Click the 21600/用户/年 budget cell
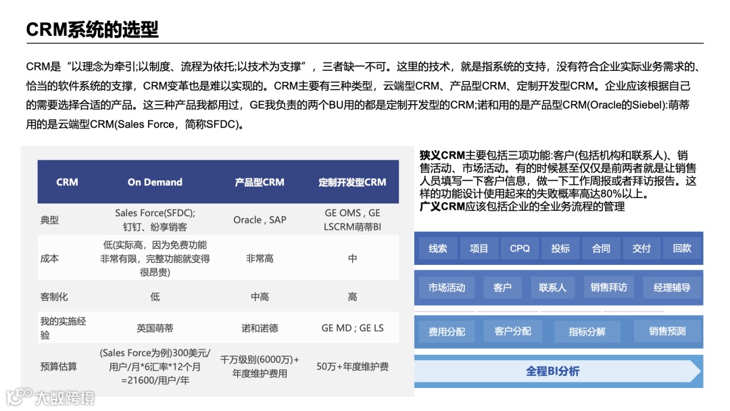The image size is (730, 411). pyautogui.click(x=155, y=366)
